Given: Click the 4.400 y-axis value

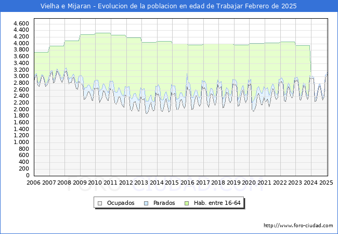Looking at the screenshot, I should click(x=21, y=30).
